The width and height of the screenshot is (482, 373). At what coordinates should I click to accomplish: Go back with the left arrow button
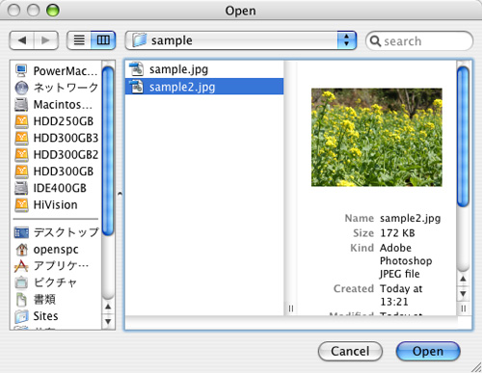click(x=22, y=40)
